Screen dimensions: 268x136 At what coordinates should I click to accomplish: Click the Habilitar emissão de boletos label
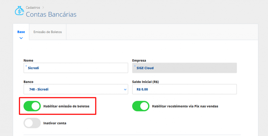[x=66, y=106]
